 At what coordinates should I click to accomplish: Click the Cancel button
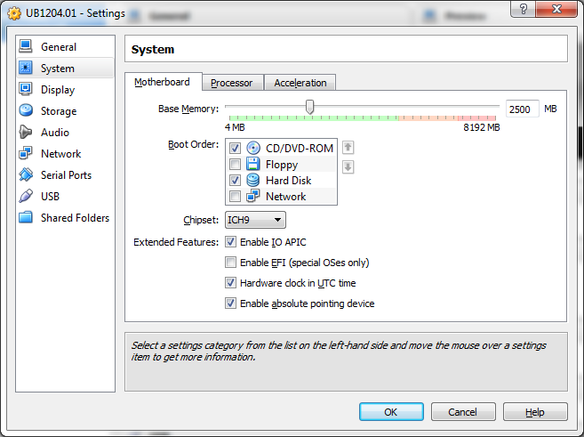(462, 412)
